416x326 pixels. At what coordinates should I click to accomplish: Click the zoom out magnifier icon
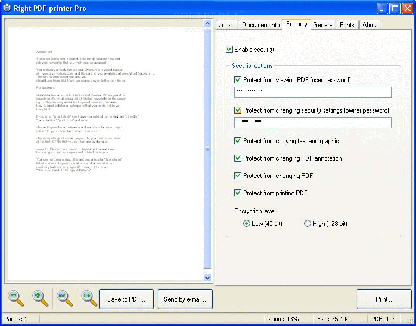[16, 299]
